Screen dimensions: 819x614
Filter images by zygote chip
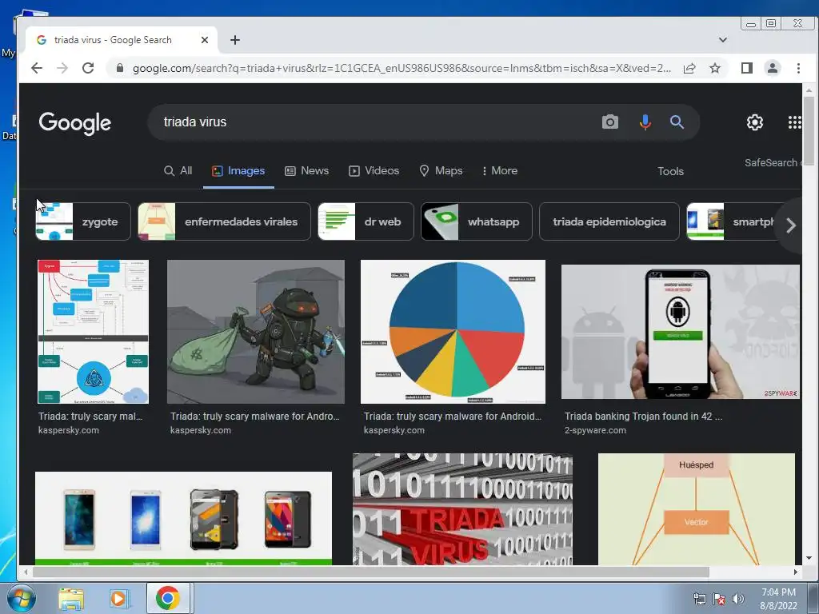point(83,221)
